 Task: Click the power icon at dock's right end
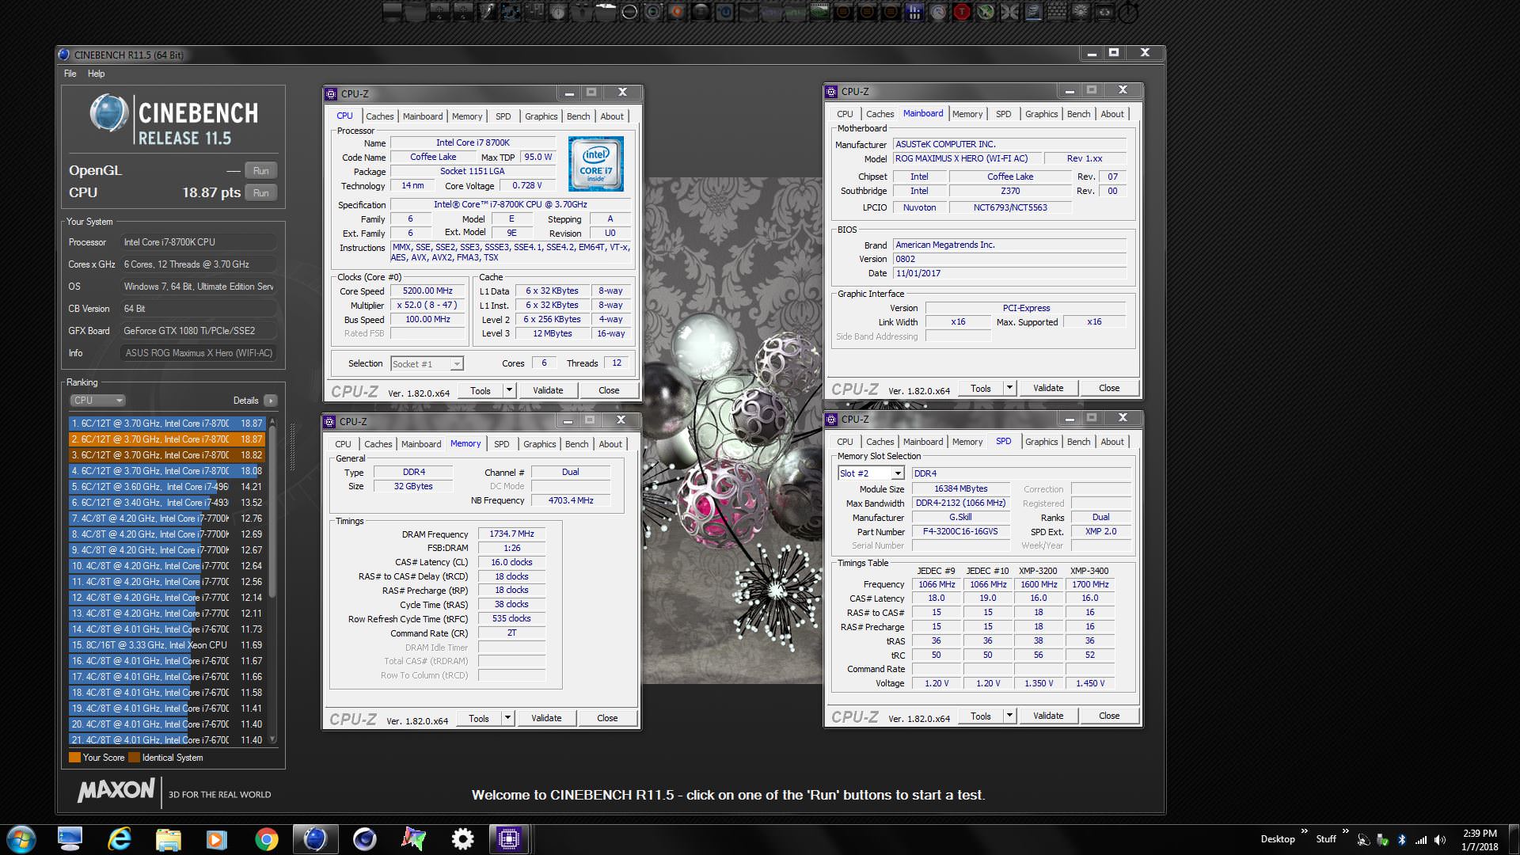tap(1127, 12)
